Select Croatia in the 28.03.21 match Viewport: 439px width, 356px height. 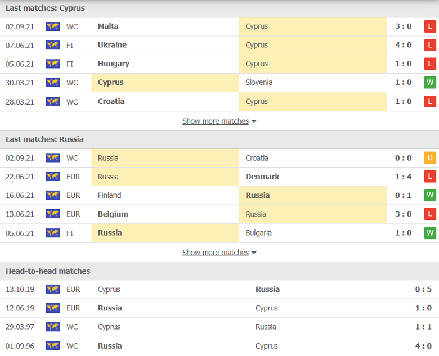(111, 101)
